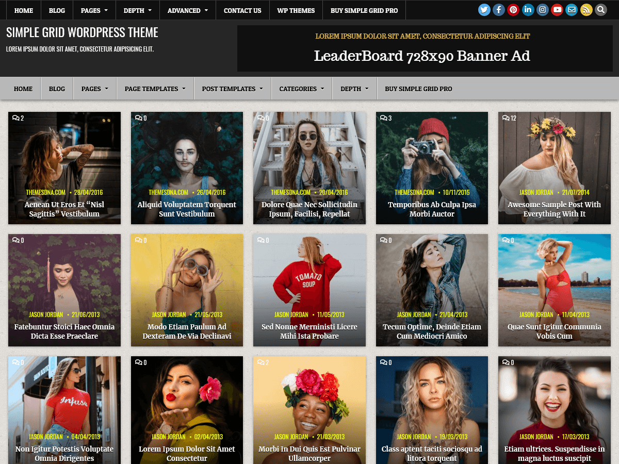Expand the Categories dropdown menu
Image resolution: width=619 pixels, height=464 pixels.
tap(301, 88)
